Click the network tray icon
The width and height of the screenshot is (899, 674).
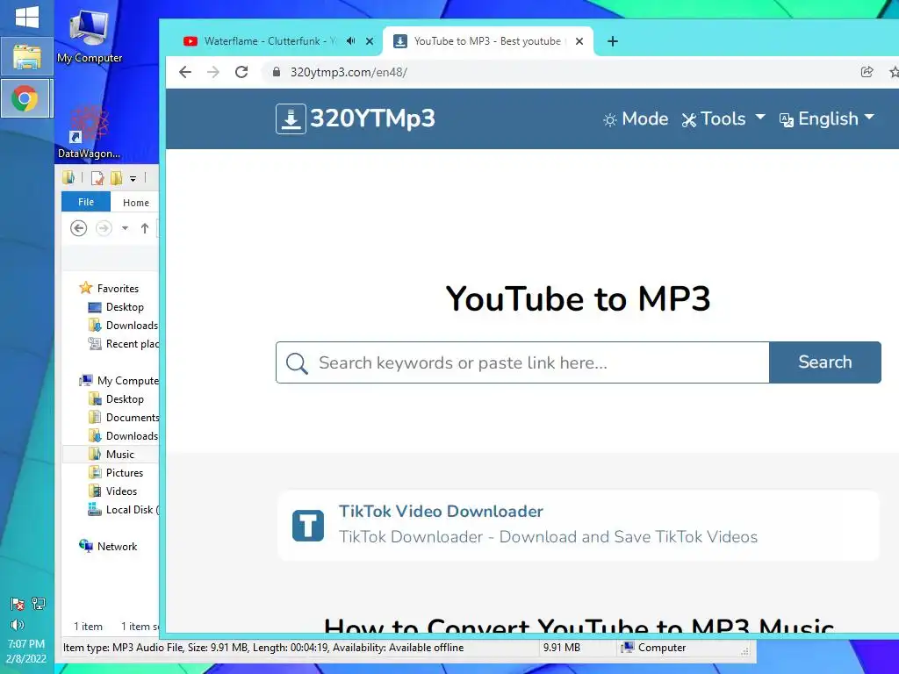[x=39, y=603]
